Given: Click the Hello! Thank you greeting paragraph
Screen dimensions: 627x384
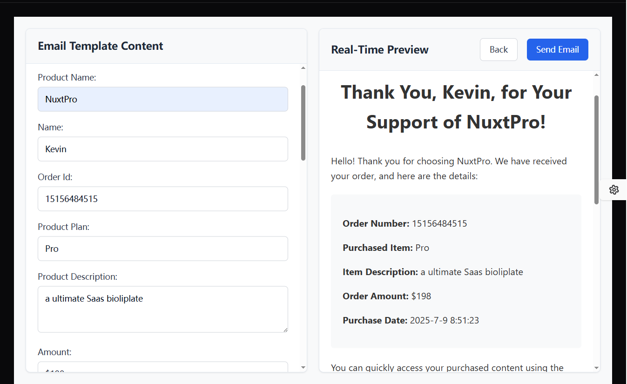Looking at the screenshot, I should tap(449, 168).
